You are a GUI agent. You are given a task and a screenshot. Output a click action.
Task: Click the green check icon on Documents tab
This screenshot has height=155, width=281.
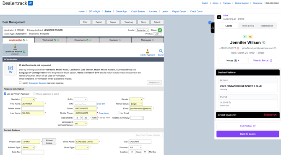(x=87, y=40)
